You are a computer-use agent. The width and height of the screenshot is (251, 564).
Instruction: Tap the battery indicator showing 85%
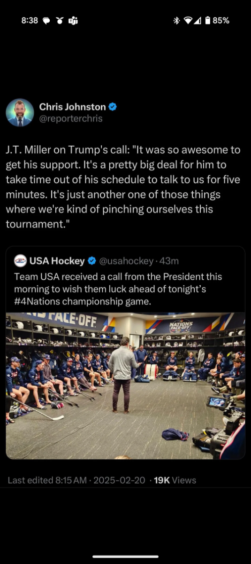point(217,21)
